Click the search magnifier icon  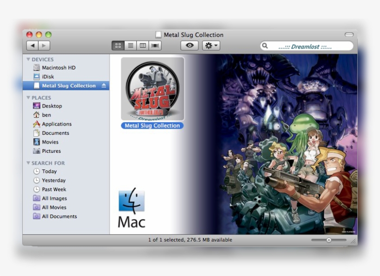tap(265, 46)
